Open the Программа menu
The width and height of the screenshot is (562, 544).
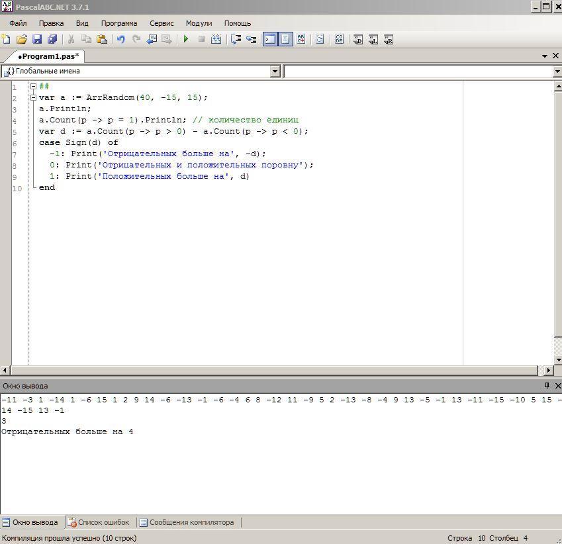(x=119, y=23)
